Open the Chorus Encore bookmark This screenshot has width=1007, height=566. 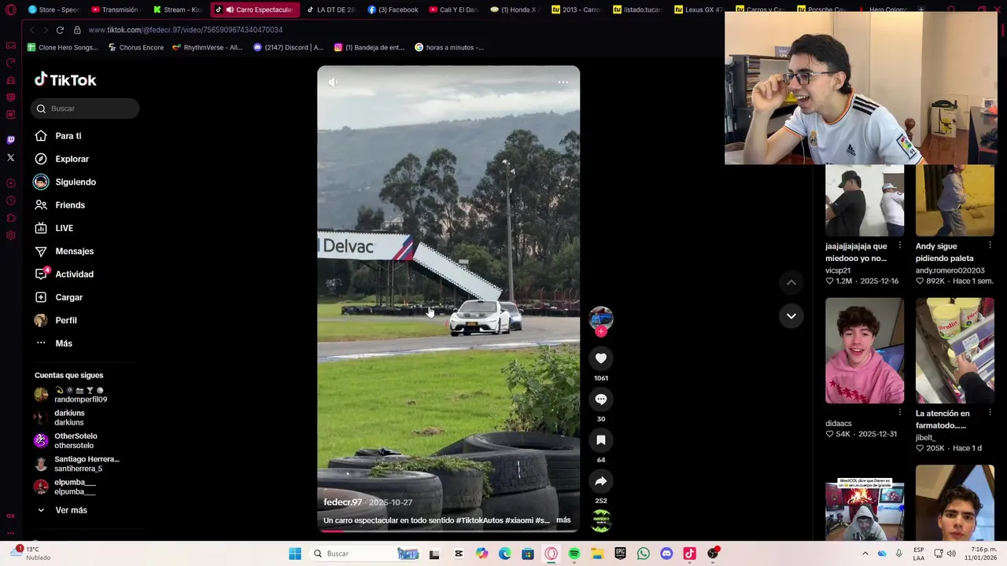[135, 47]
